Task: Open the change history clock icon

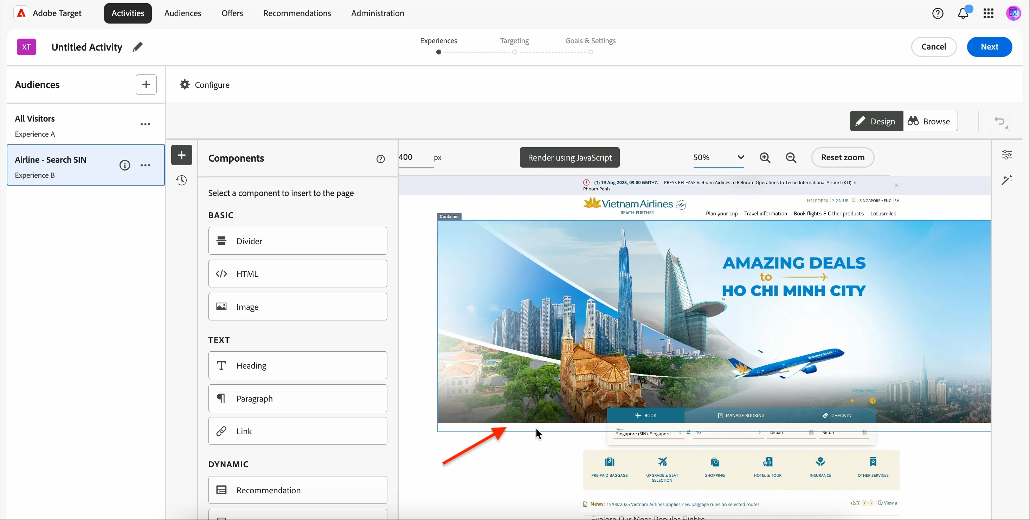Action: [x=181, y=180]
